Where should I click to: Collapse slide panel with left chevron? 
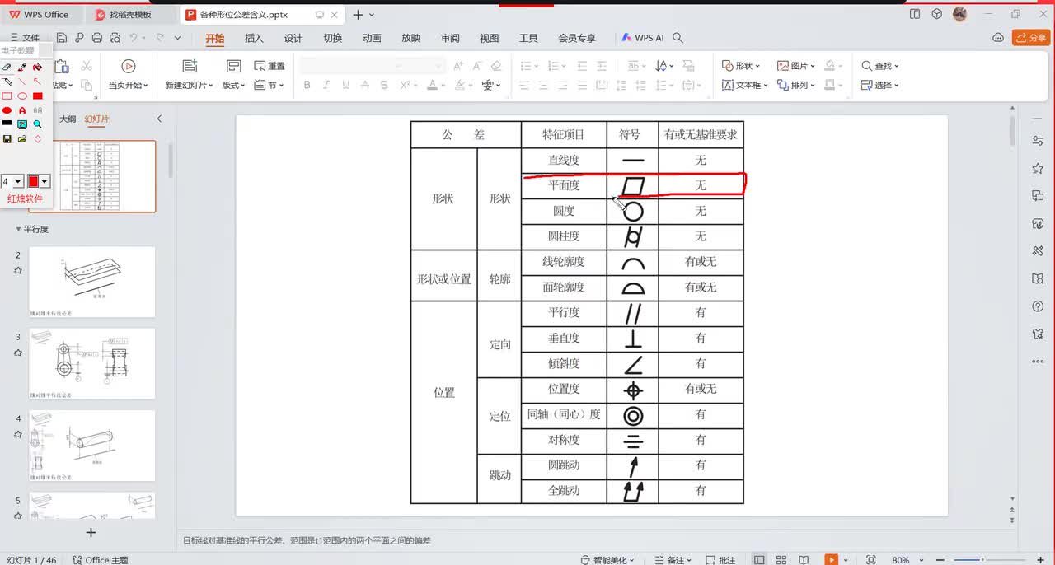click(160, 119)
